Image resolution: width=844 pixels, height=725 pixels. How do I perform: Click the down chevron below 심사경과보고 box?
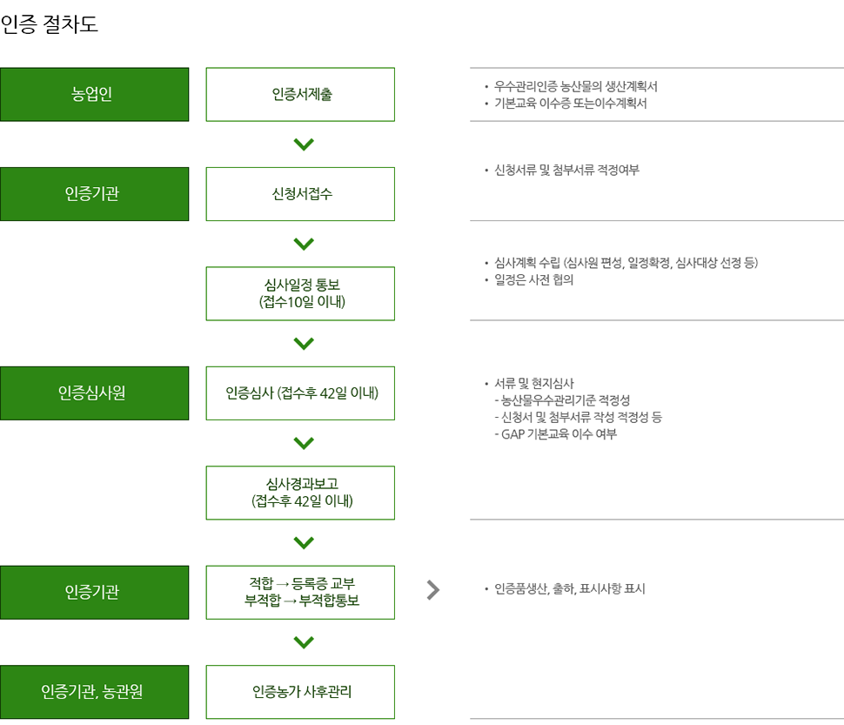pos(304,543)
